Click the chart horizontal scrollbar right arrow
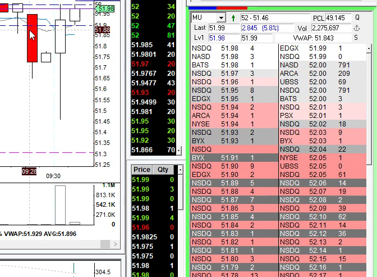Screen dimensions: 377x277 (116, 245)
